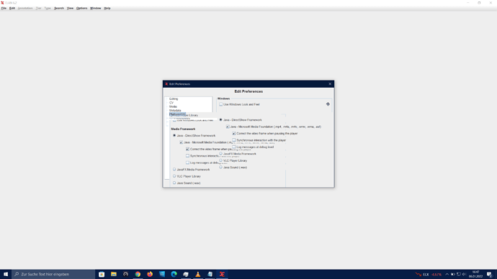
Task: Select Media in the preferences category list
Action: pos(173,106)
